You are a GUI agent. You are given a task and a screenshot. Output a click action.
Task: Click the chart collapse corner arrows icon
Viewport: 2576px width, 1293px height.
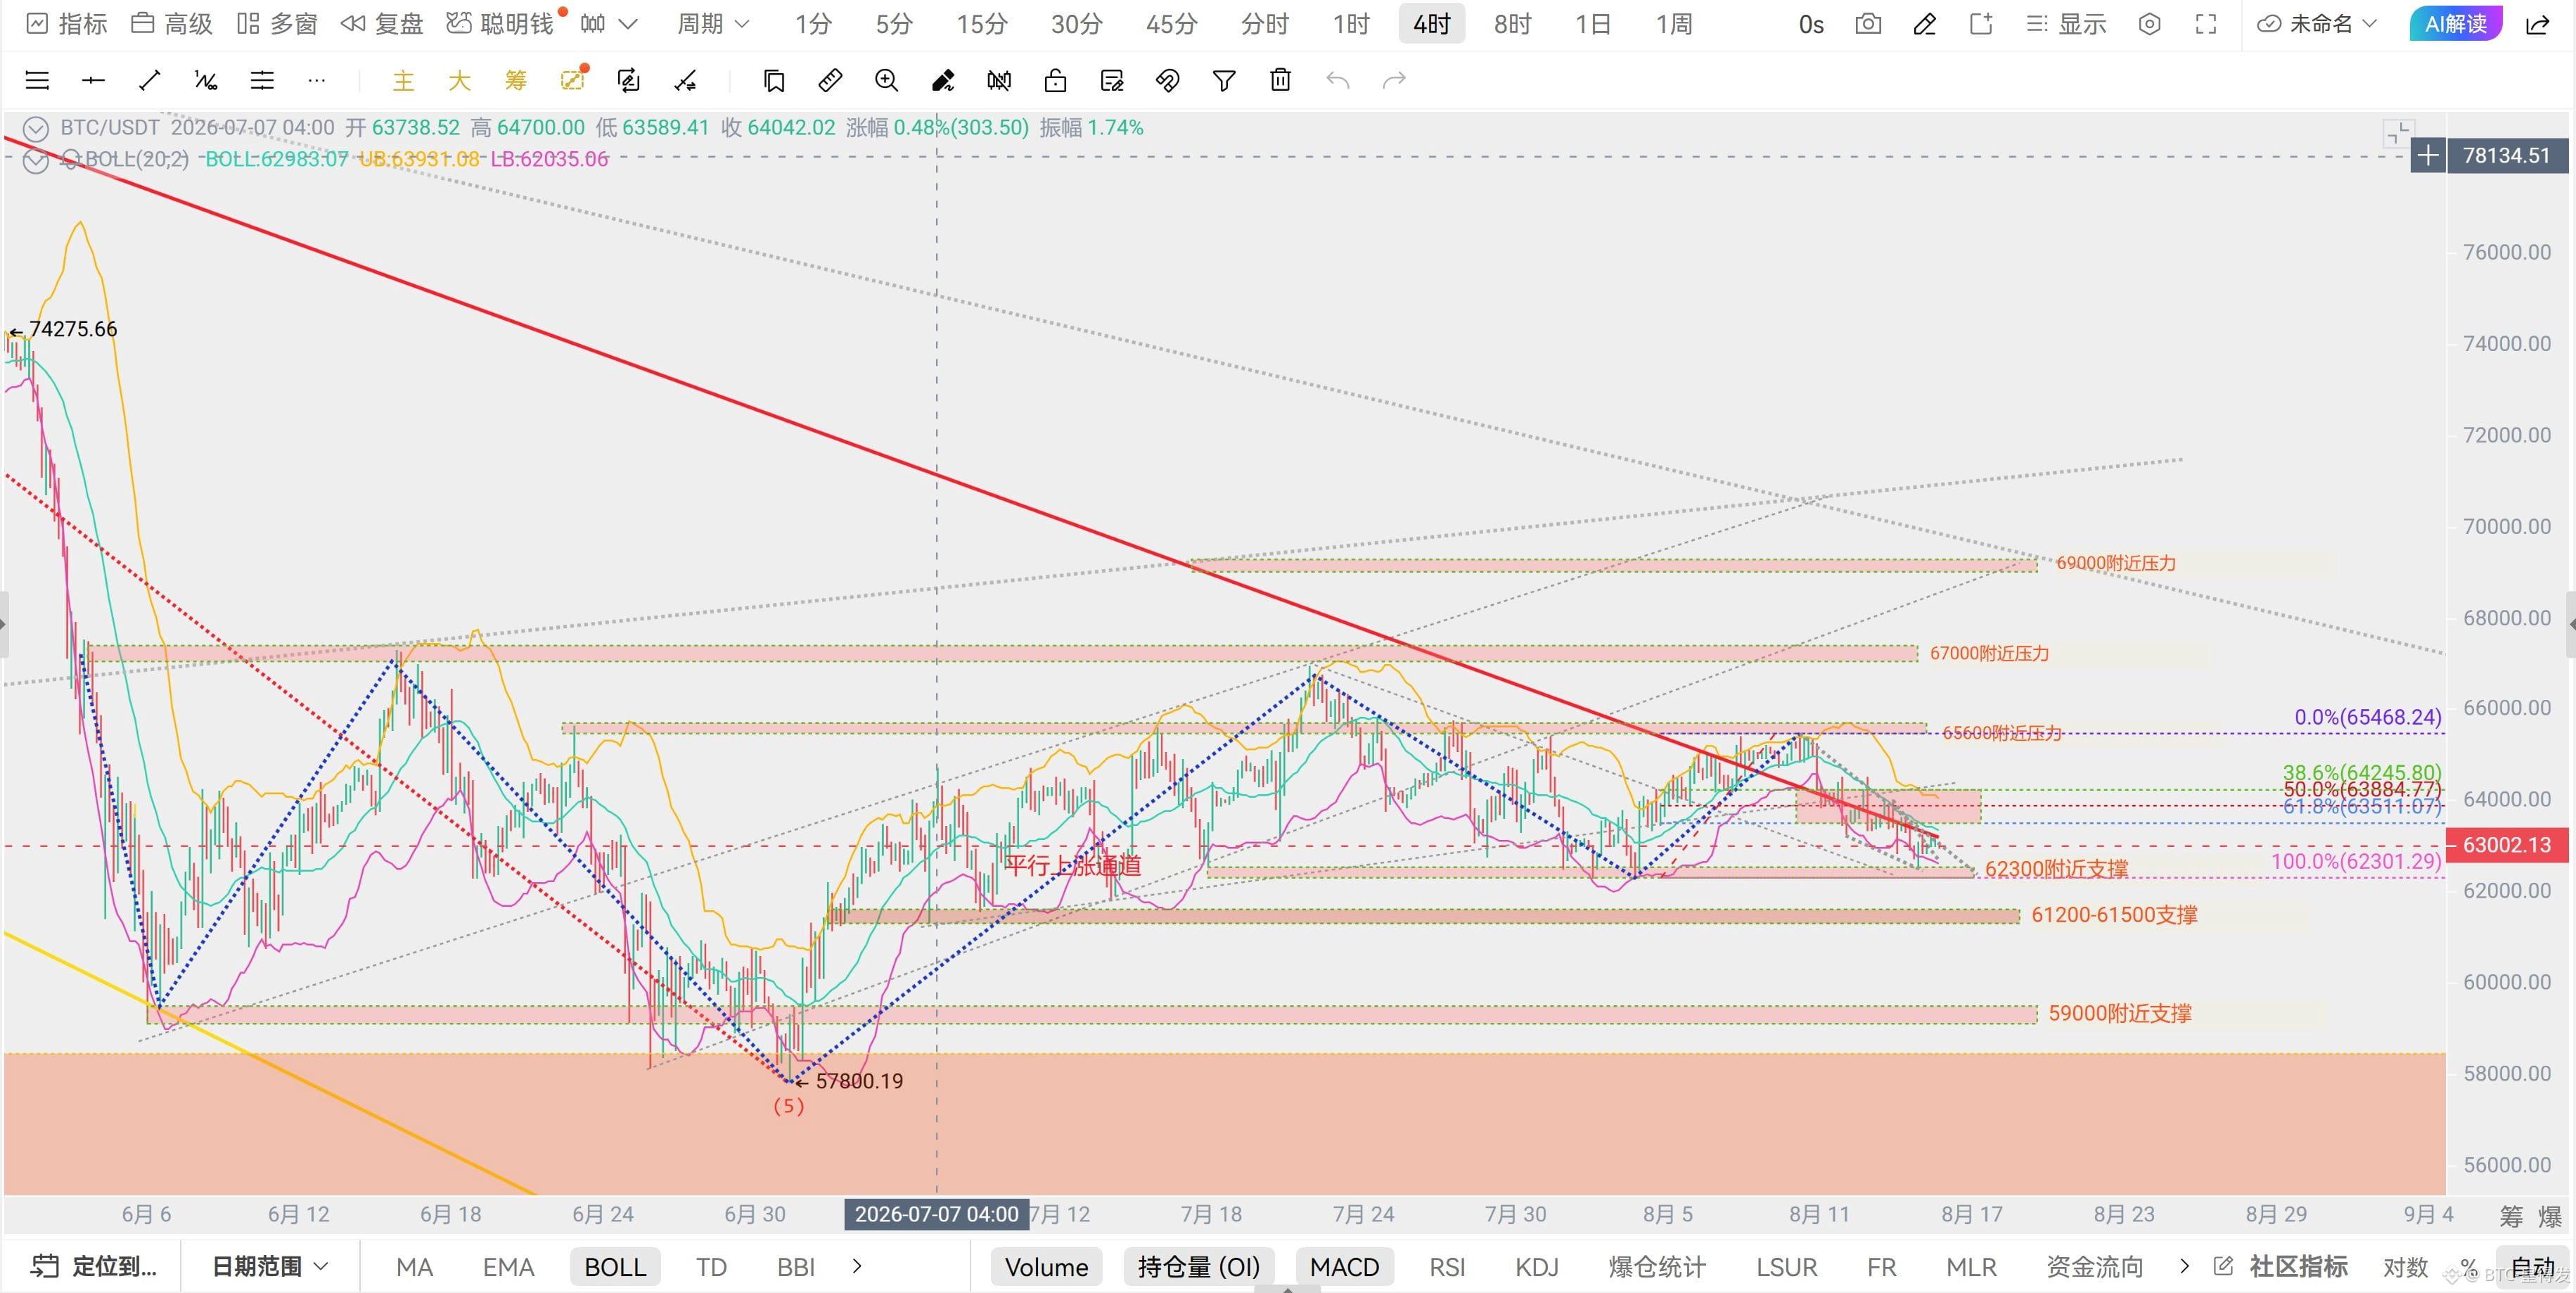(2398, 133)
